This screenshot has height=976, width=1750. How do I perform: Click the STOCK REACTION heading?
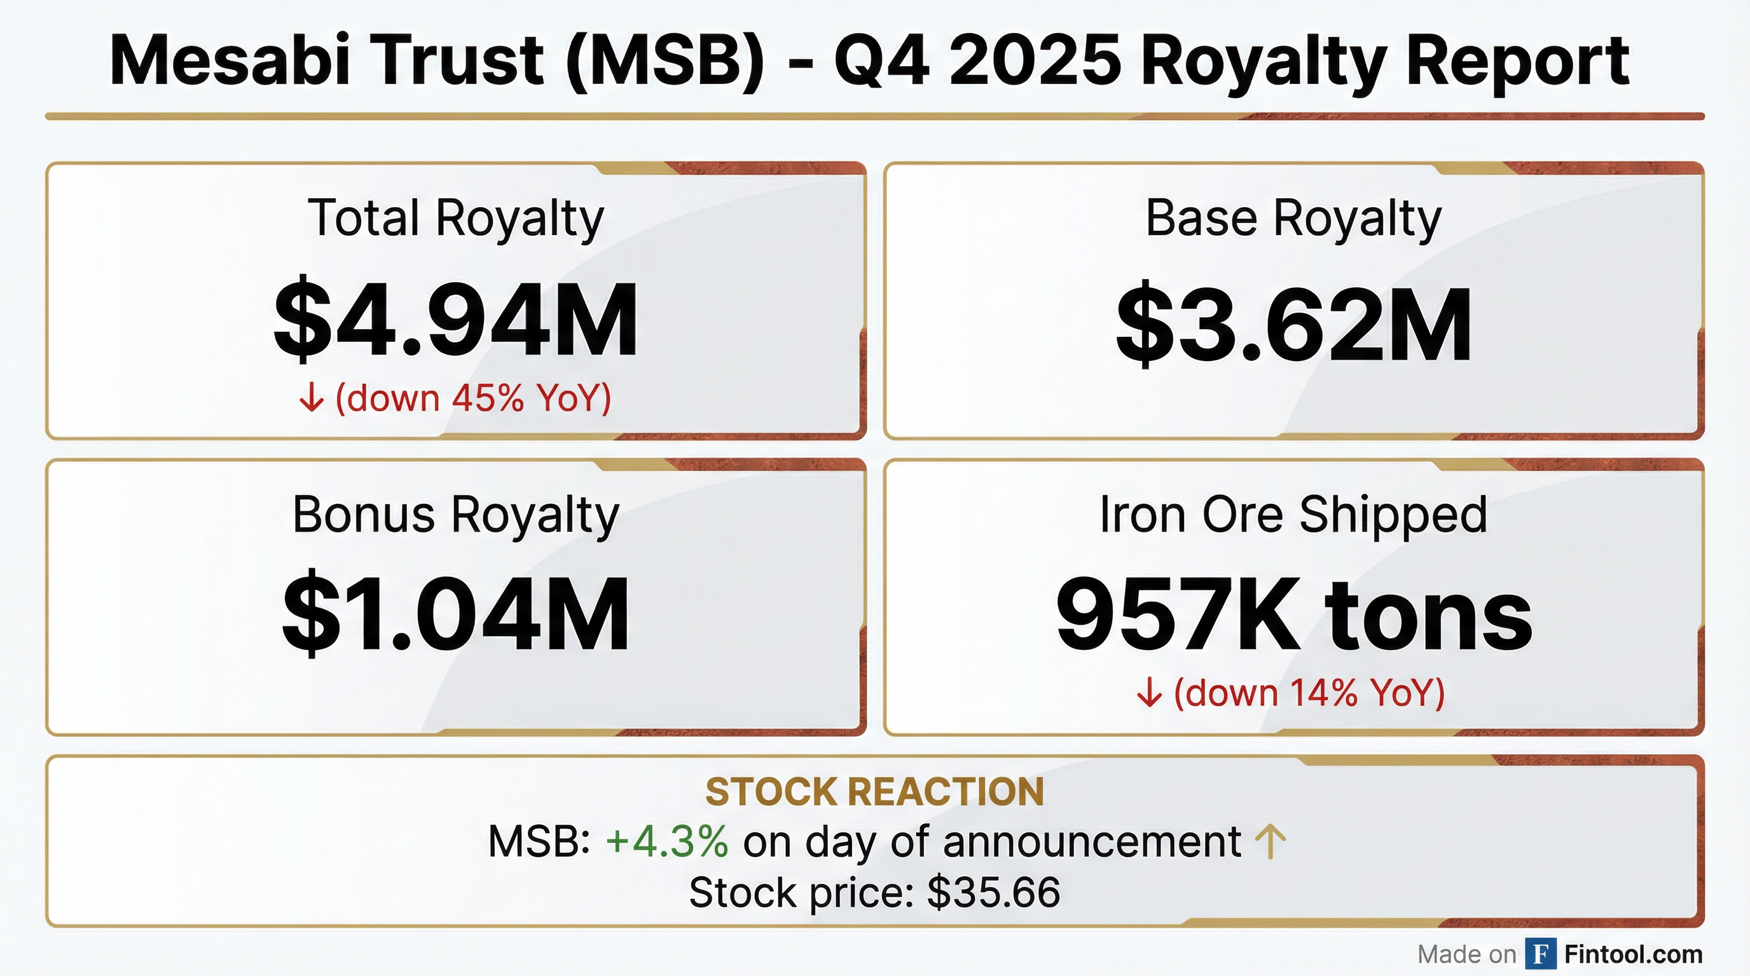[x=874, y=791]
